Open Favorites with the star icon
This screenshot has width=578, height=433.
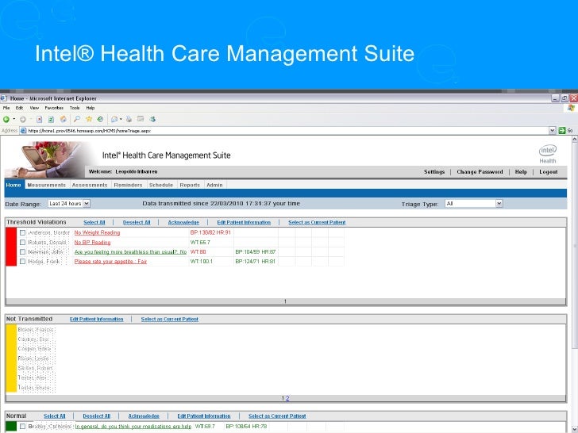(x=89, y=119)
